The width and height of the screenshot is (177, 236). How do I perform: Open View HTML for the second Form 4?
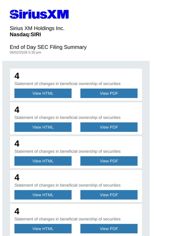coord(43,127)
